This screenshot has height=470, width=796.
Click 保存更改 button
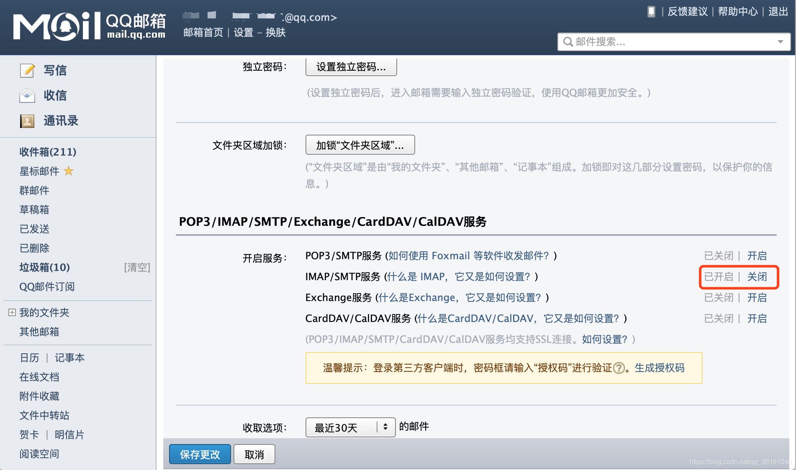coord(200,454)
